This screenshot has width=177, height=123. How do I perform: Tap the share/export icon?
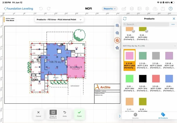(x=163, y=9)
